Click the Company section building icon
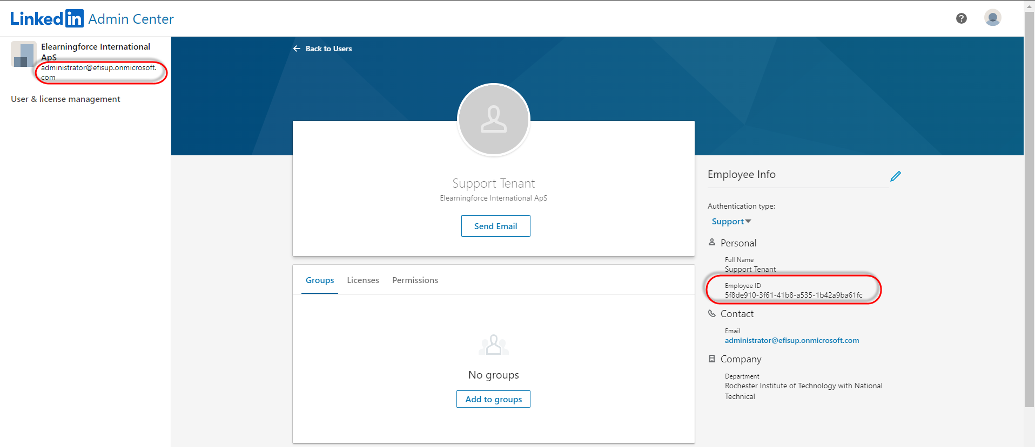The height and width of the screenshot is (447, 1035). 712,359
